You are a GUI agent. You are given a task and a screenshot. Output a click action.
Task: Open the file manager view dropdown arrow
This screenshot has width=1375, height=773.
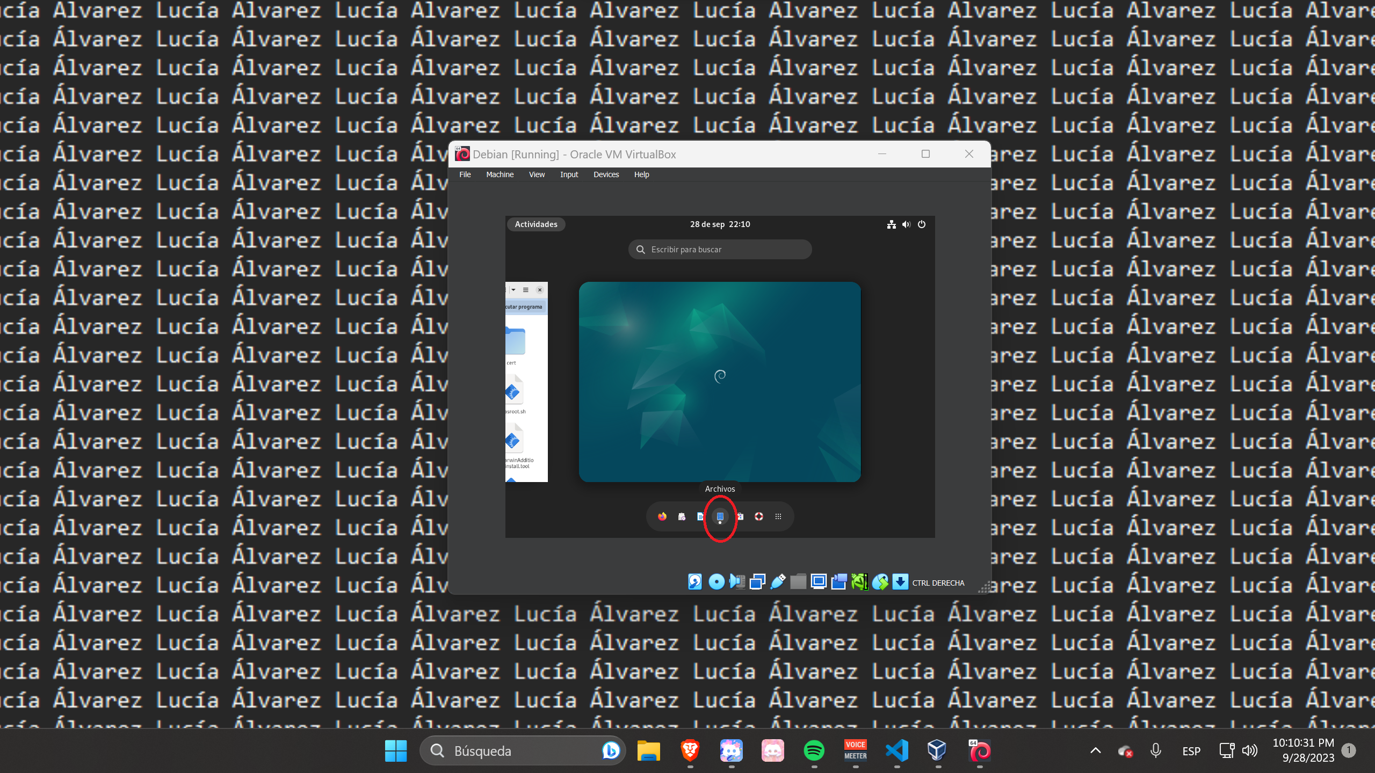tap(513, 290)
